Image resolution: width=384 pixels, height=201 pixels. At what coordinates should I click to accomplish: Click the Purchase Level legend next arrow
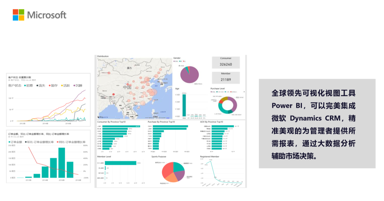244,92
